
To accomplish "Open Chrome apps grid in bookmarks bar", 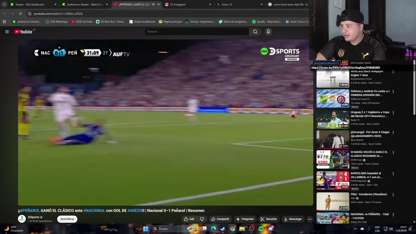I will [4, 22].
